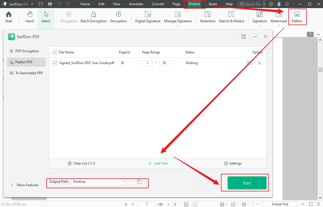Viewport: 323px width, 207px height.
Task: Open the Digital Signature tool
Action: (148, 17)
